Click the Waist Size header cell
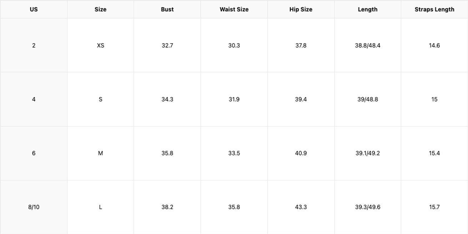Image resolution: width=468 pixels, height=234 pixels. click(x=234, y=10)
